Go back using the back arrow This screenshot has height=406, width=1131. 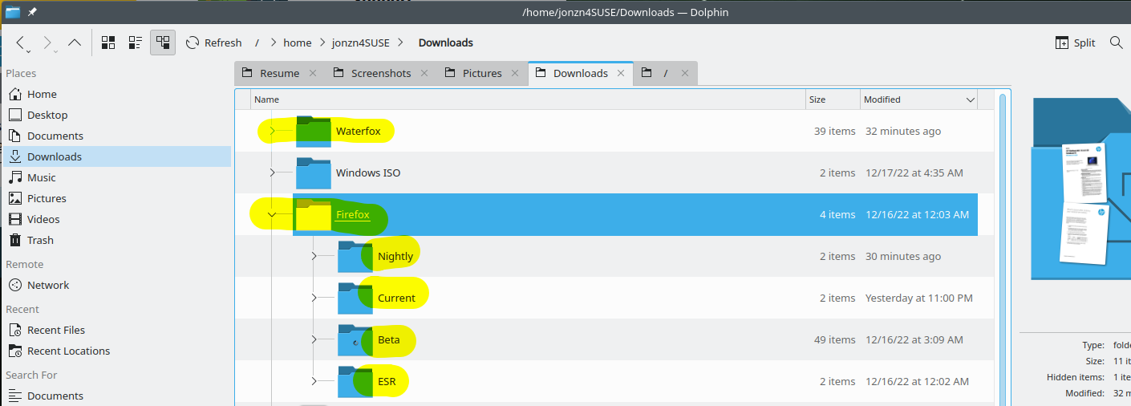[x=22, y=43]
